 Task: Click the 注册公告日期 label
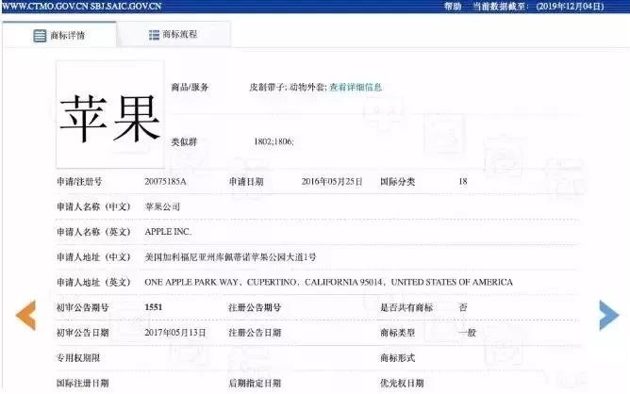(x=255, y=333)
